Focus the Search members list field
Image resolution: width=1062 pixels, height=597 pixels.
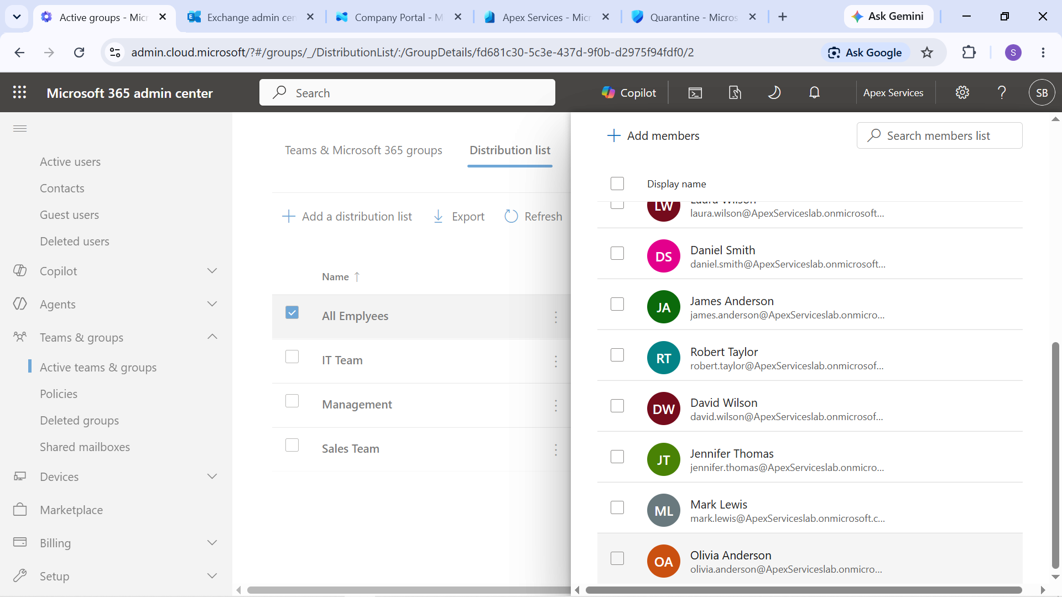[x=939, y=135]
